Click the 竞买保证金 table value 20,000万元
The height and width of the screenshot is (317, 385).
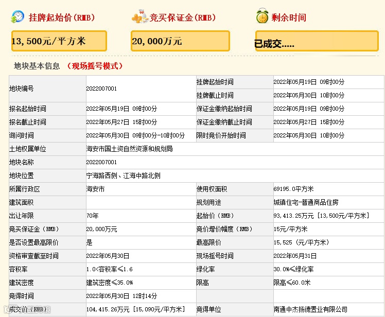tap(101, 230)
